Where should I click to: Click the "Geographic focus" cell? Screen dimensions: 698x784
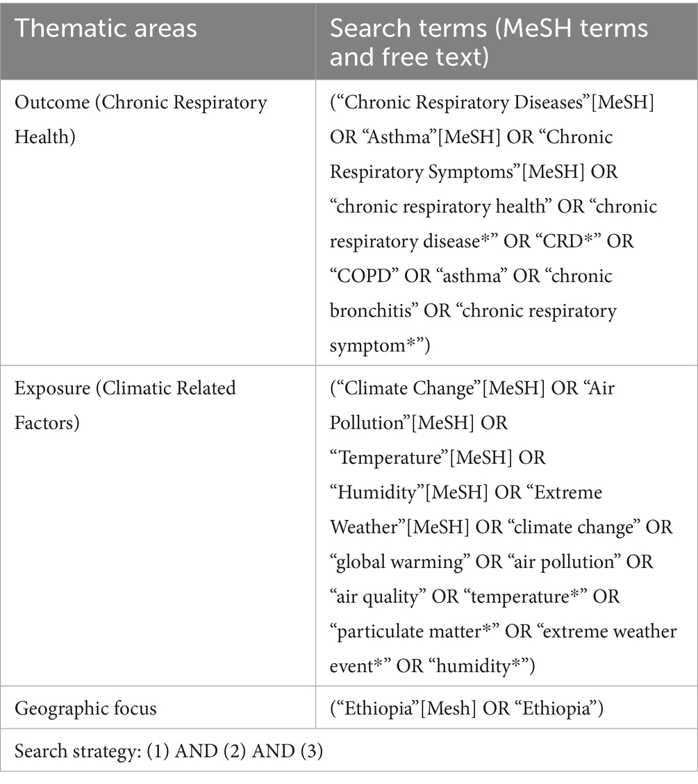(x=85, y=708)
